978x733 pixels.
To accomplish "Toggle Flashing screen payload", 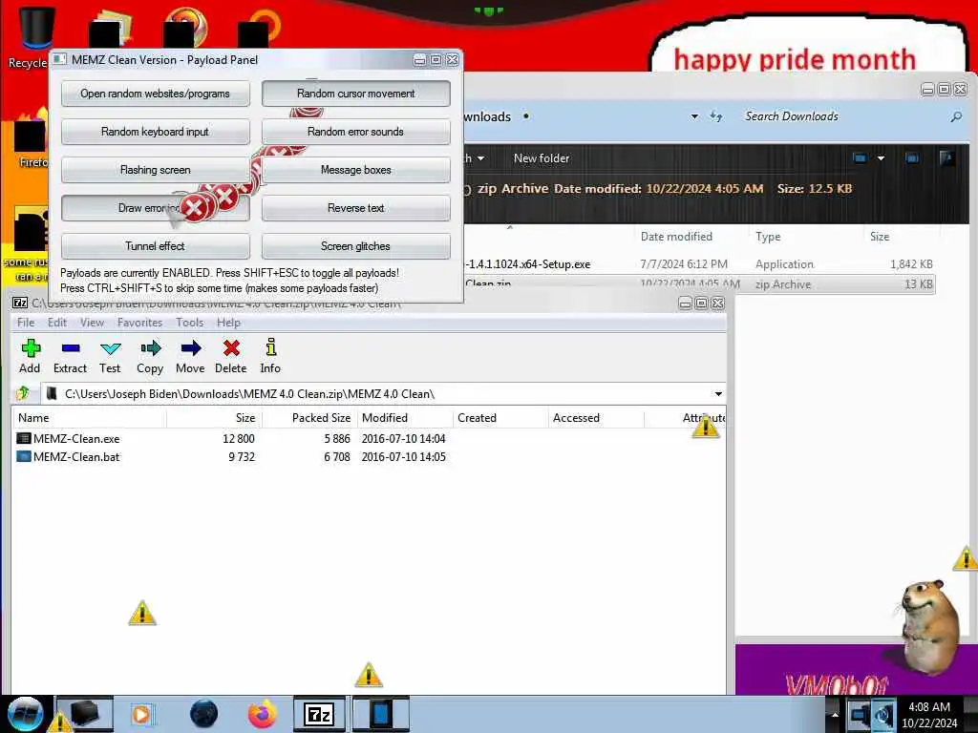I will click(156, 170).
